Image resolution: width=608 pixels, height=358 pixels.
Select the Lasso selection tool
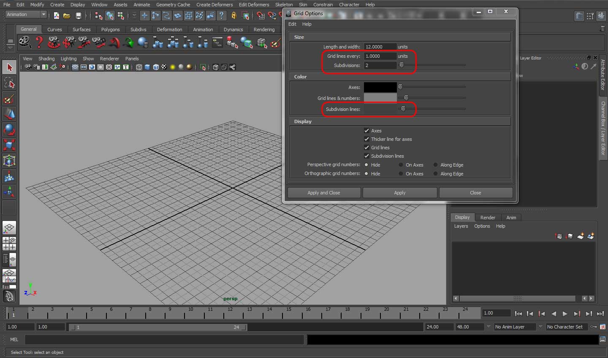9,83
